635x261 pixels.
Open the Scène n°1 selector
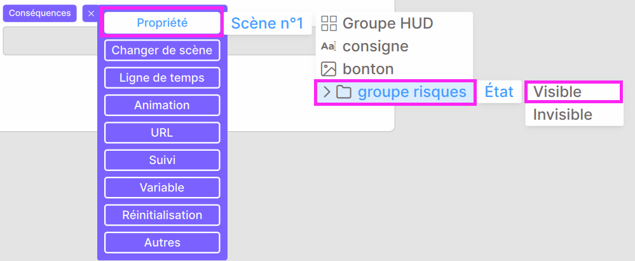point(267,23)
